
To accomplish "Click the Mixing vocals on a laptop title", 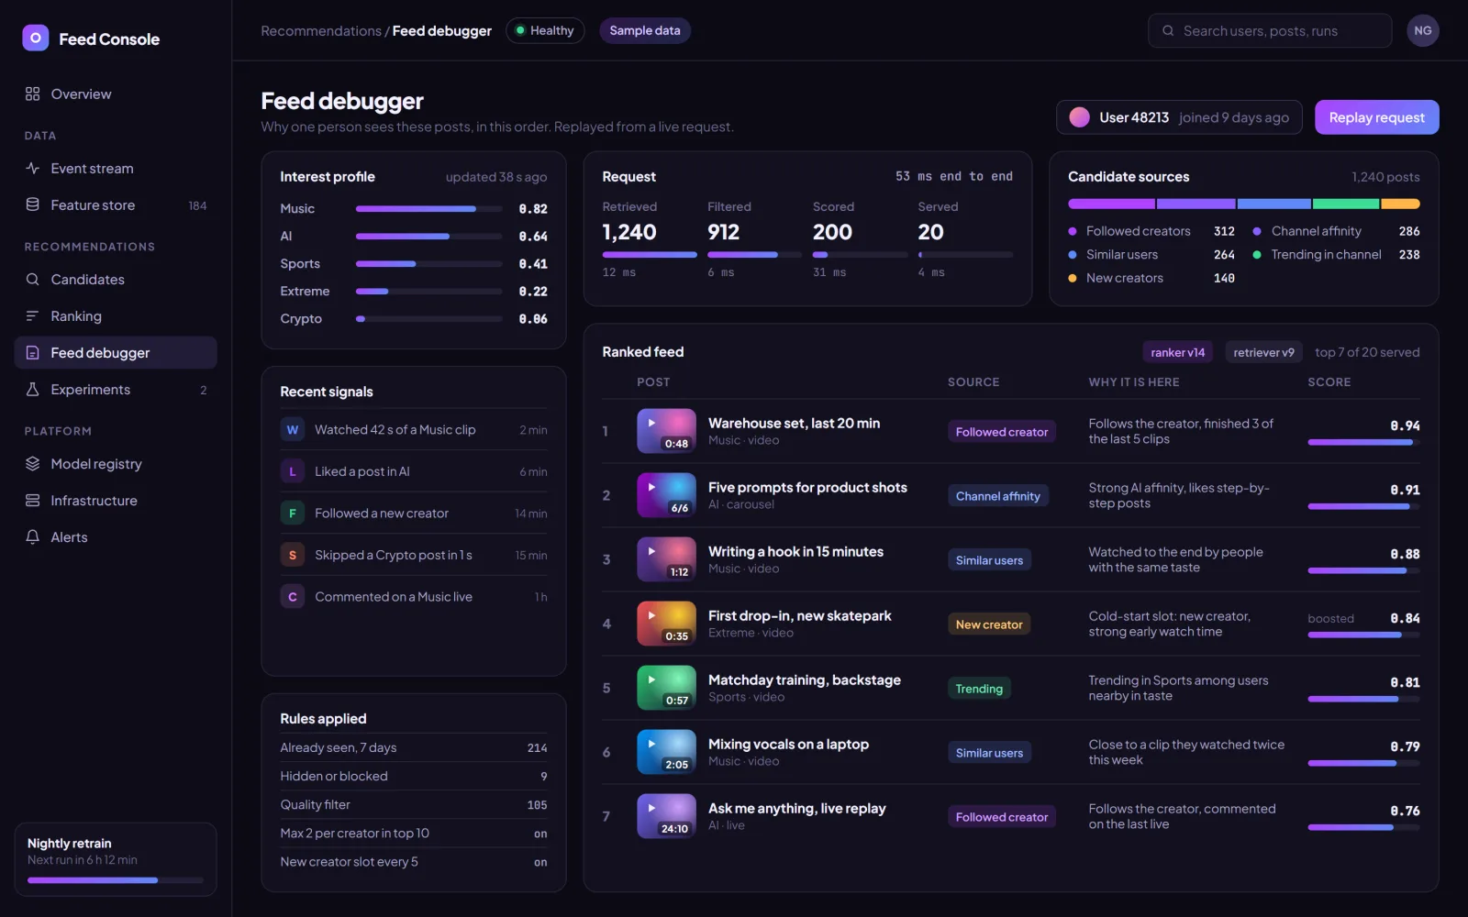I will 788,744.
